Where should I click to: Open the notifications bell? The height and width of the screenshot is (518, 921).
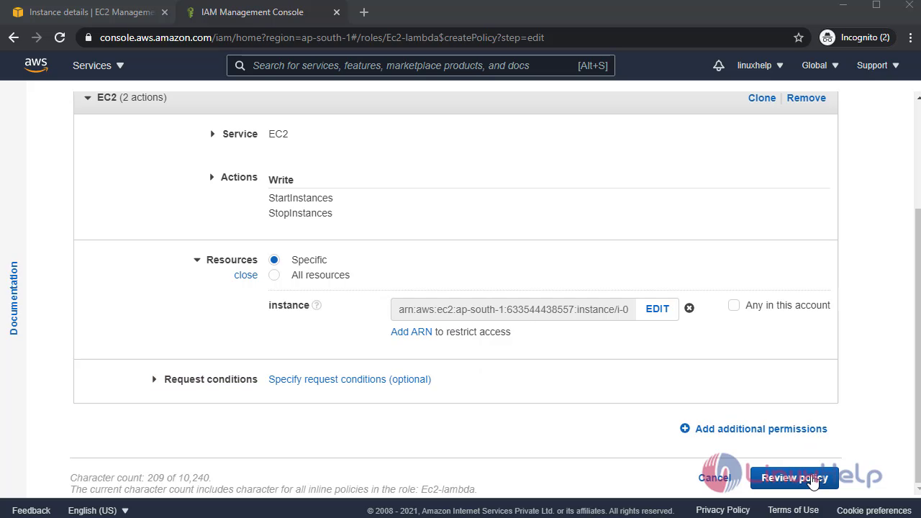tap(718, 65)
